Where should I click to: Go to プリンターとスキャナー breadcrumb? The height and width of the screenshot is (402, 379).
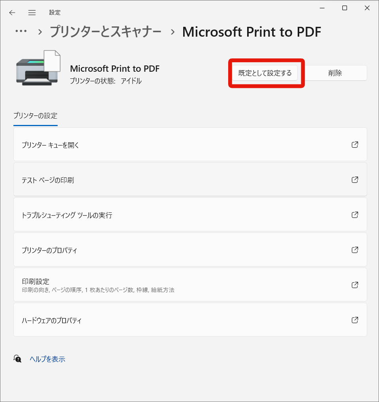click(105, 32)
